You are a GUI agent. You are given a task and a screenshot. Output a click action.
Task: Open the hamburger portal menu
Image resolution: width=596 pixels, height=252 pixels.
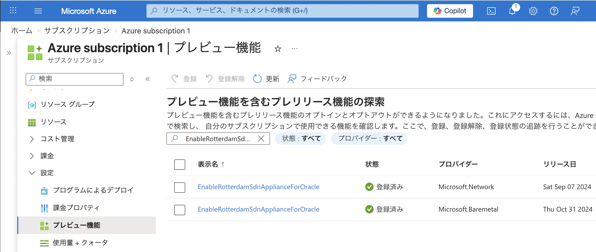click(x=38, y=11)
